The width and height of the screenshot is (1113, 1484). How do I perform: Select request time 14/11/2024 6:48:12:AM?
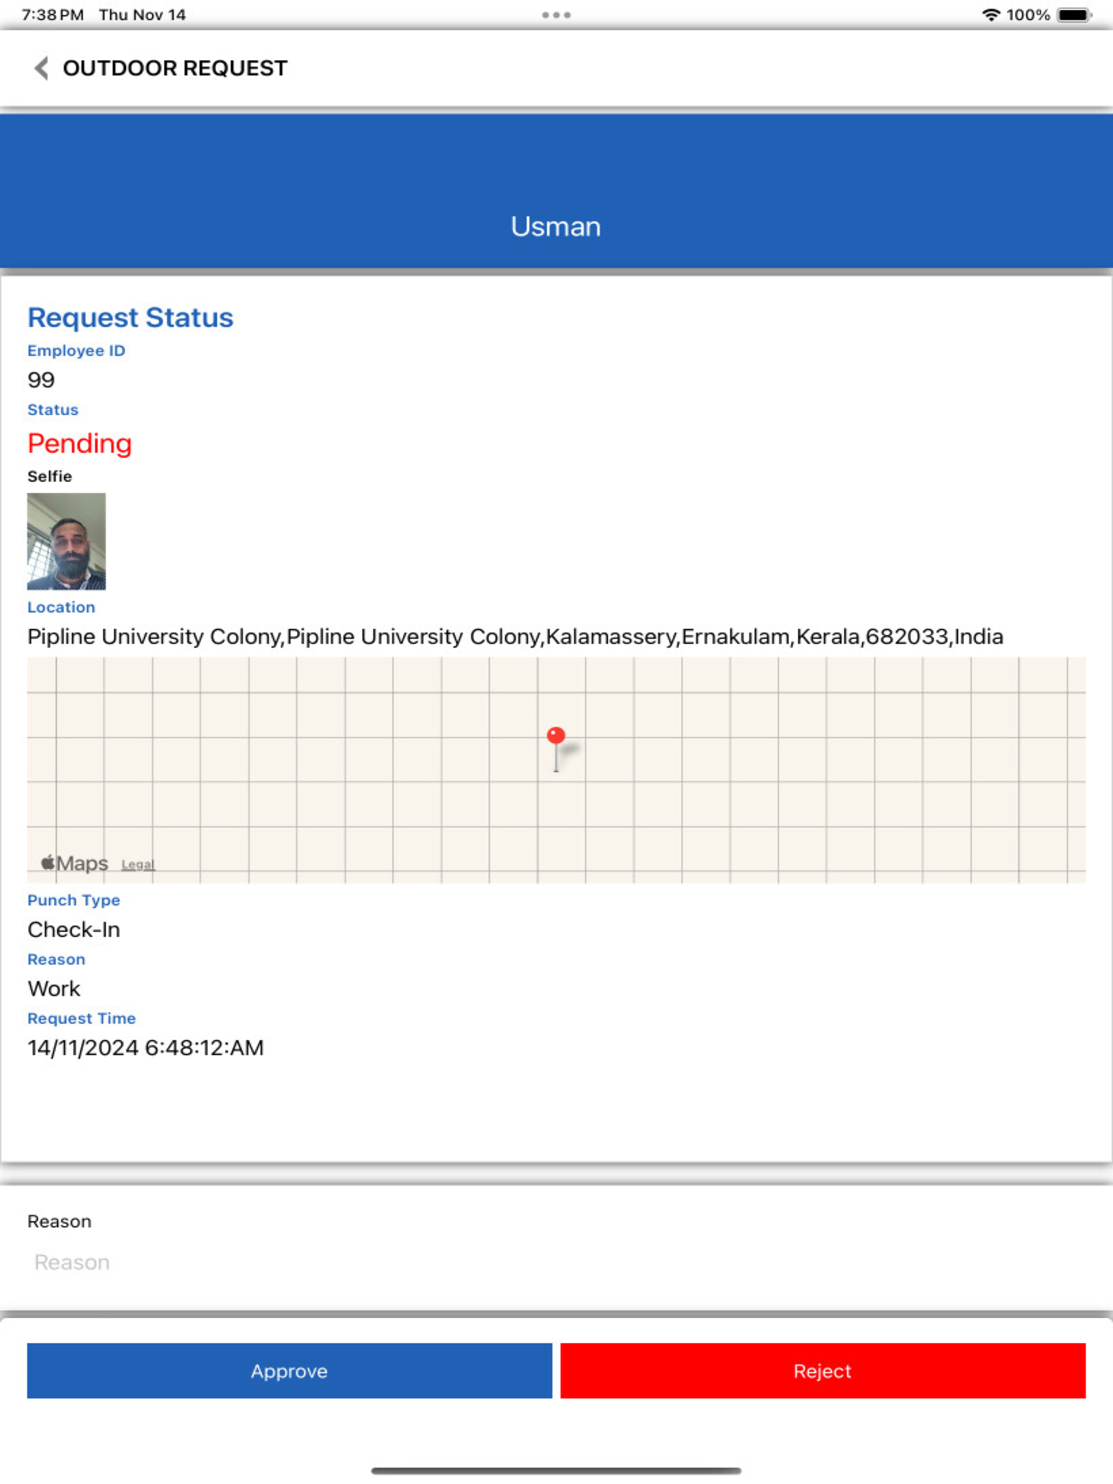[x=146, y=1047]
